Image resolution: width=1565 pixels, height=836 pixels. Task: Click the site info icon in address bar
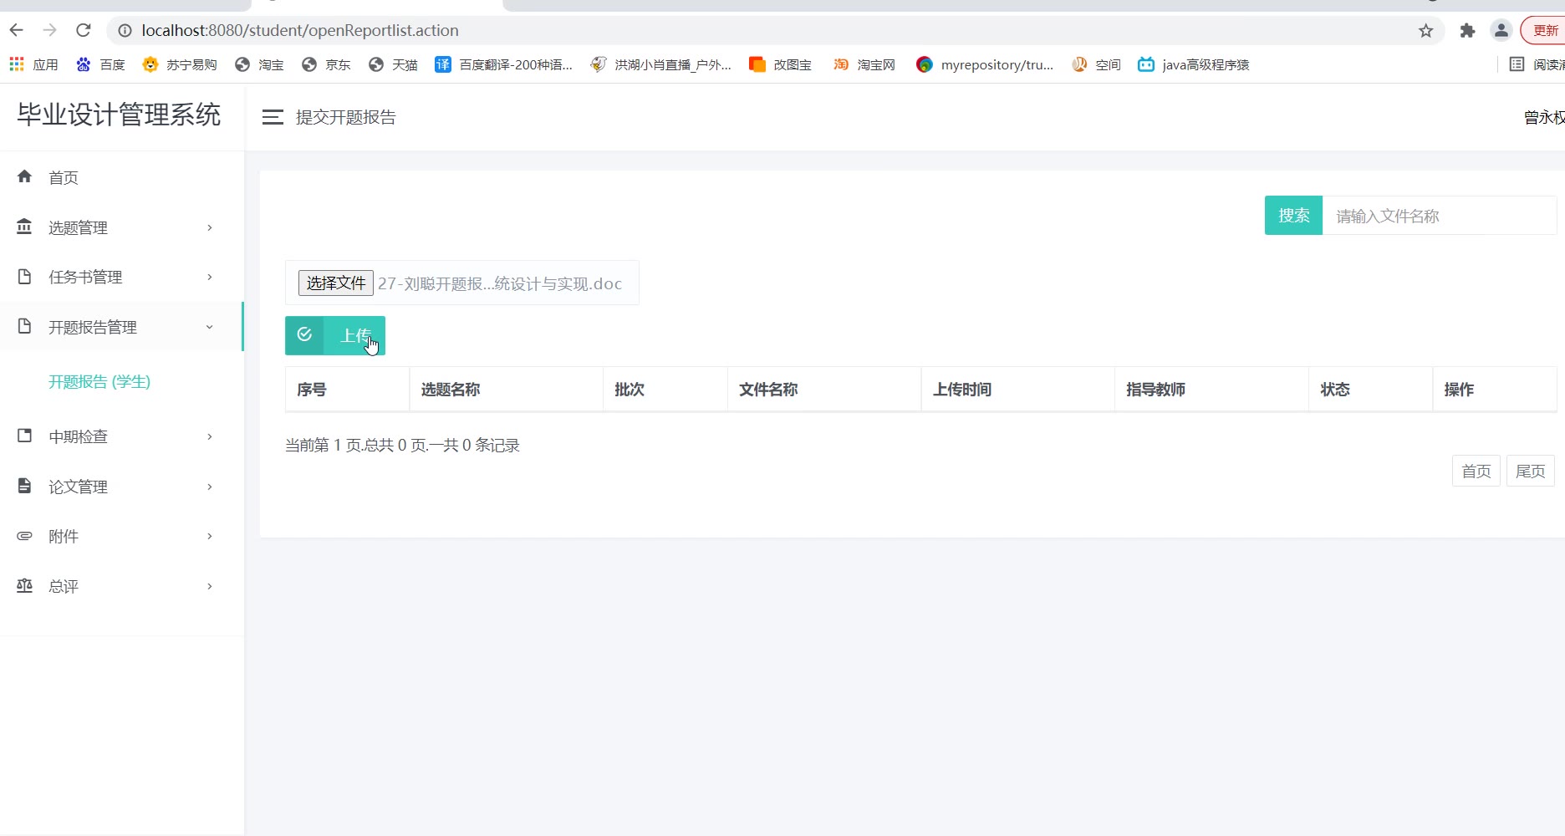(125, 31)
